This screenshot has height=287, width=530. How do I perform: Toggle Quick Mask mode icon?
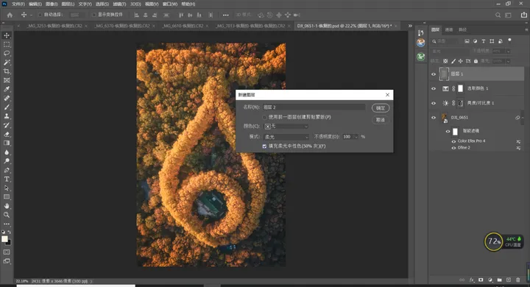[x=7, y=252]
